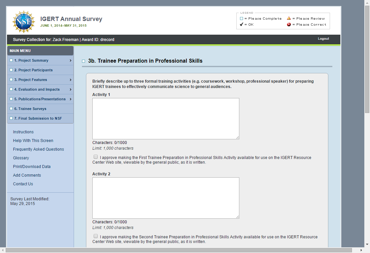Expand Publications/Presentations submenu arrow

click(71, 99)
